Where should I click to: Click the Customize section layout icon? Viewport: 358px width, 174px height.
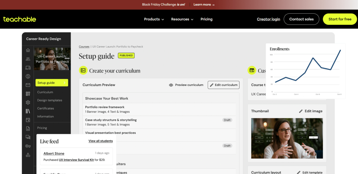point(252,70)
